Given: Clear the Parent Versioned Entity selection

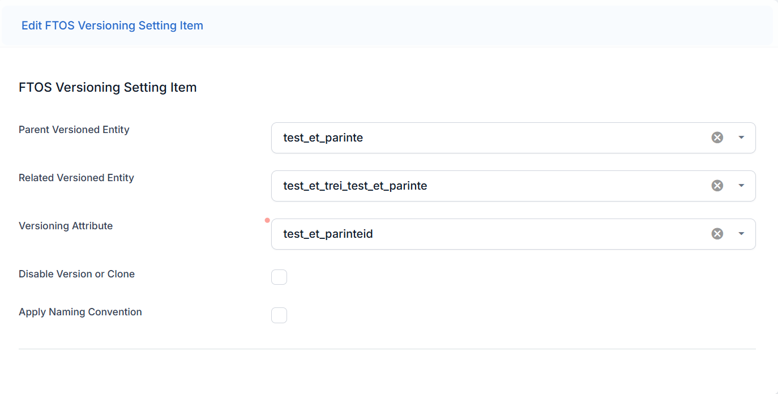Looking at the screenshot, I should tap(717, 138).
